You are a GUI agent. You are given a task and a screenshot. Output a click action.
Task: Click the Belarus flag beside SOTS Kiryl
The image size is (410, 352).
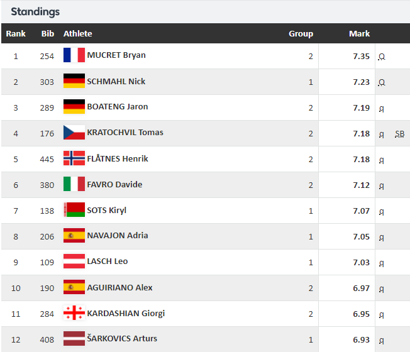[x=74, y=209]
